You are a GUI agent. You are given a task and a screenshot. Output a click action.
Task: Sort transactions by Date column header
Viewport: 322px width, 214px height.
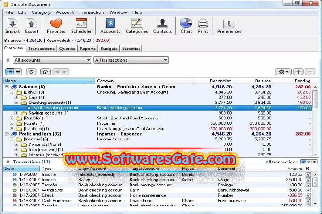click(21, 169)
